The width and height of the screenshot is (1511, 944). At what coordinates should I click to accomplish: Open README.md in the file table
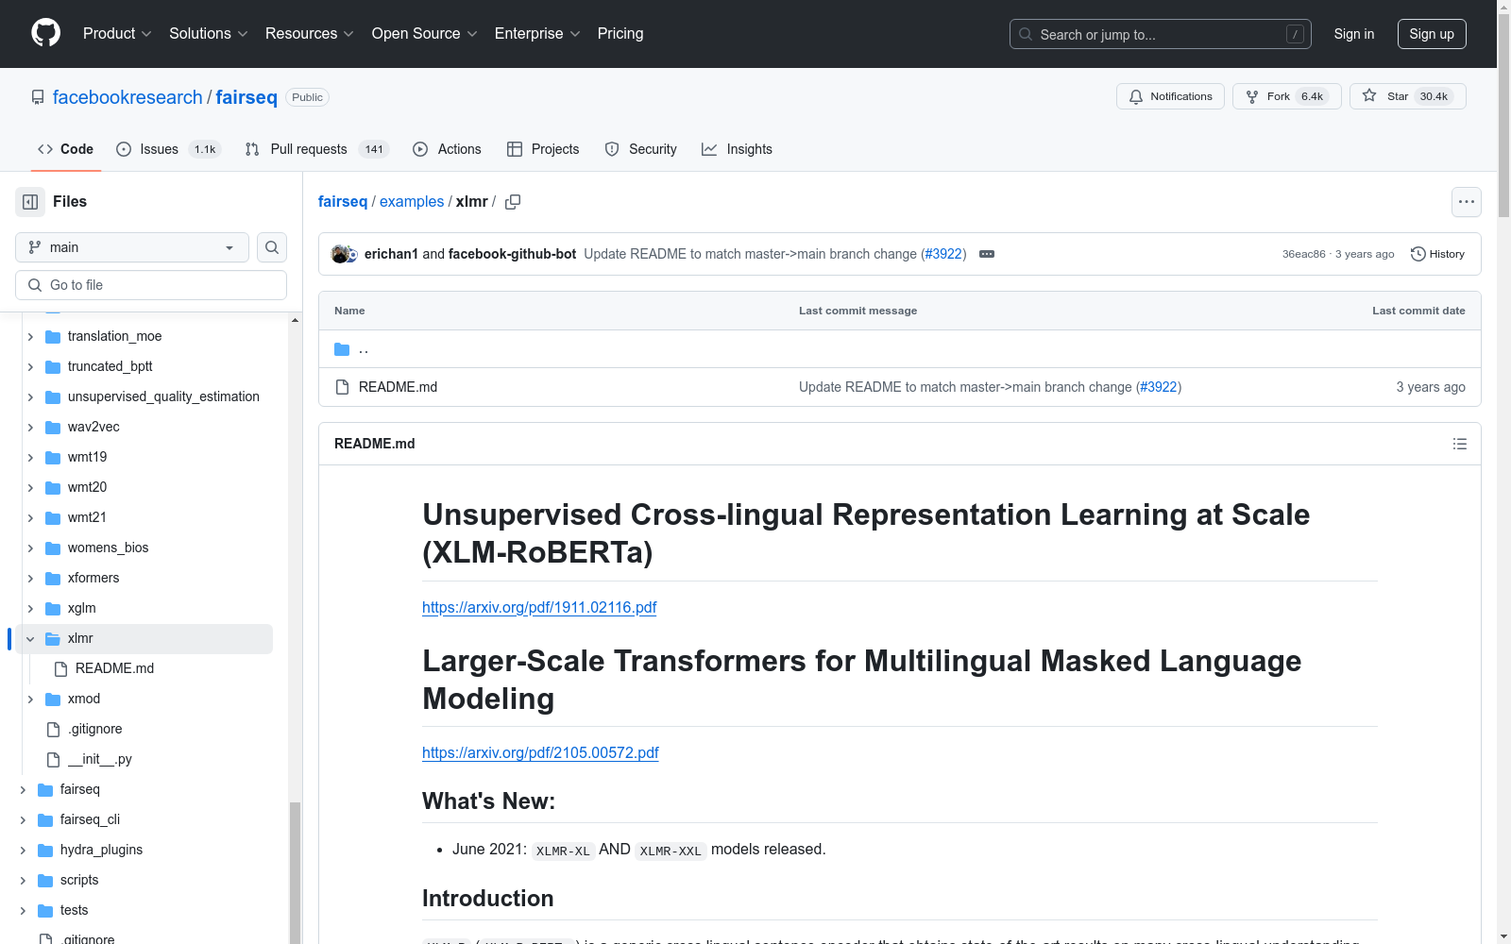click(398, 387)
